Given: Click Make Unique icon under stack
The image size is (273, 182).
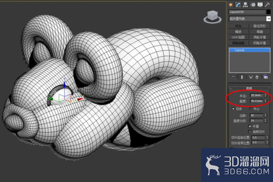Looking at the screenshot, I should [x=251, y=77].
